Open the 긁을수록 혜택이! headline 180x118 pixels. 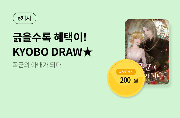click(49, 37)
